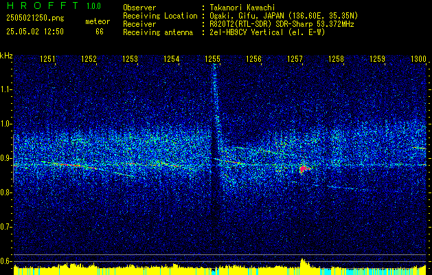Click the Receiving Location label
The image size is (432, 275).
click(x=160, y=16)
